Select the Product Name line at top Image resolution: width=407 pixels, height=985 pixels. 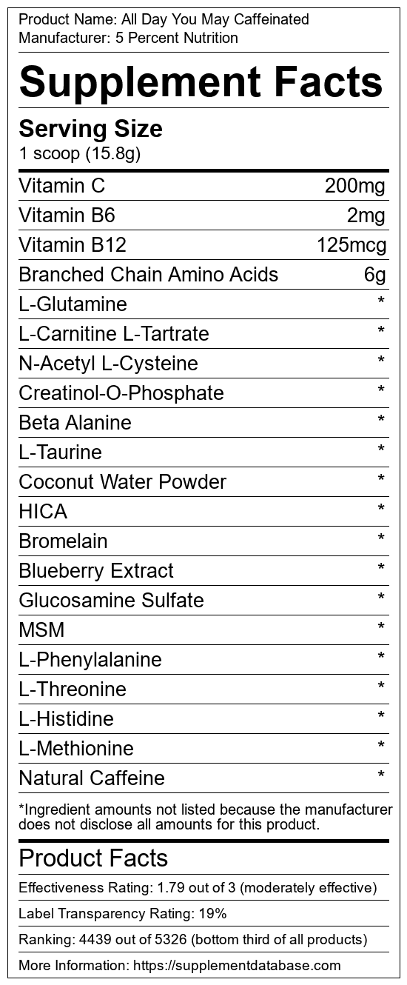[164, 19]
